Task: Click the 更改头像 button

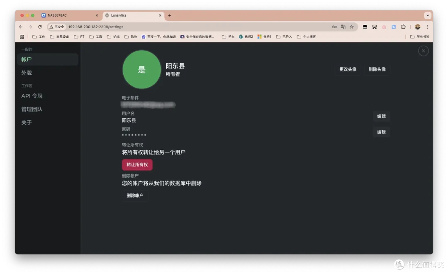Action: pyautogui.click(x=348, y=69)
